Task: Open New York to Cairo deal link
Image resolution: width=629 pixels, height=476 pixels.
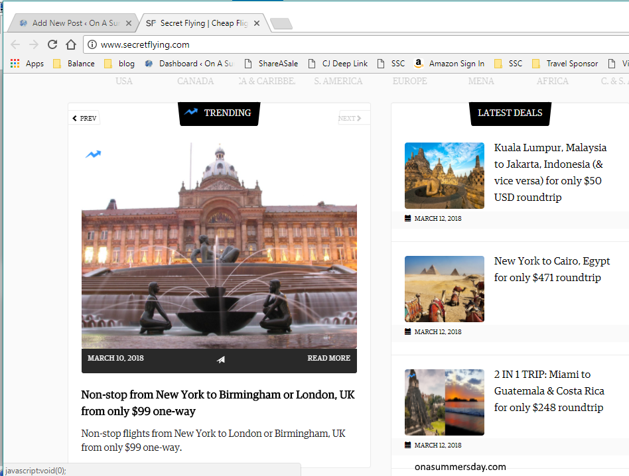Action: coord(552,269)
